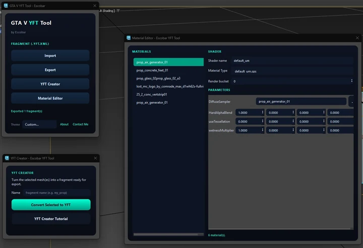Adjust the second useTessellation spinner arrows

[x=293, y=121]
